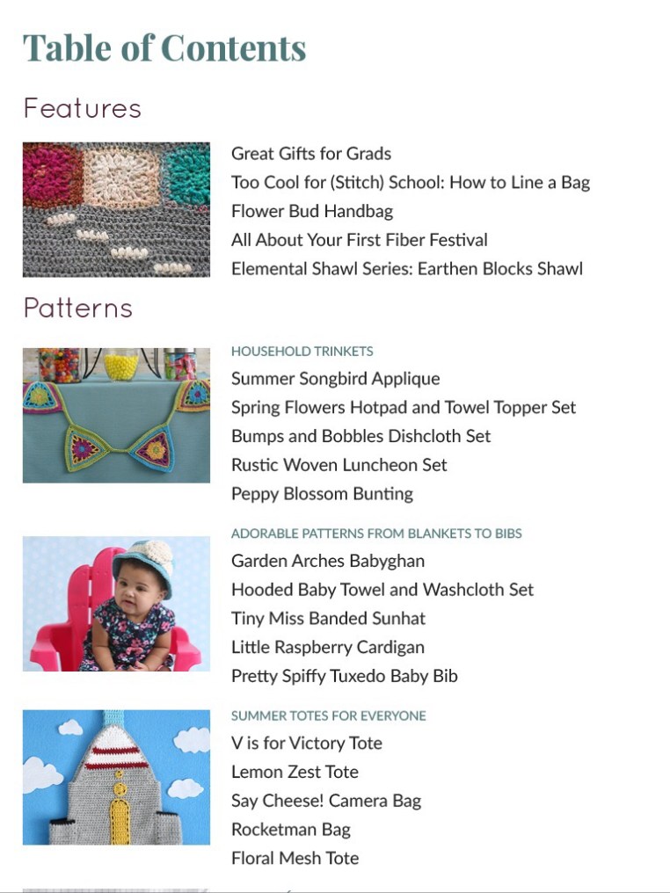The width and height of the screenshot is (670, 893).
Task: Tap the baby in sunhat photo
Action: [x=116, y=604]
